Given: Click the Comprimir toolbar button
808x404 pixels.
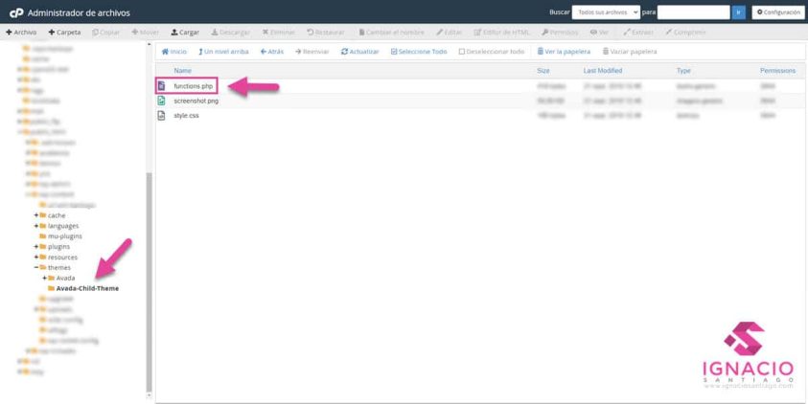Looking at the screenshot, I should pyautogui.click(x=685, y=32).
